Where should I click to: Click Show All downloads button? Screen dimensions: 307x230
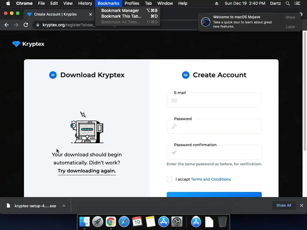point(284,205)
